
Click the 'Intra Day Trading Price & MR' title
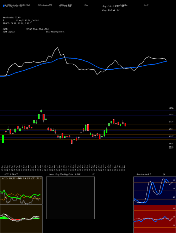tap(65, 174)
